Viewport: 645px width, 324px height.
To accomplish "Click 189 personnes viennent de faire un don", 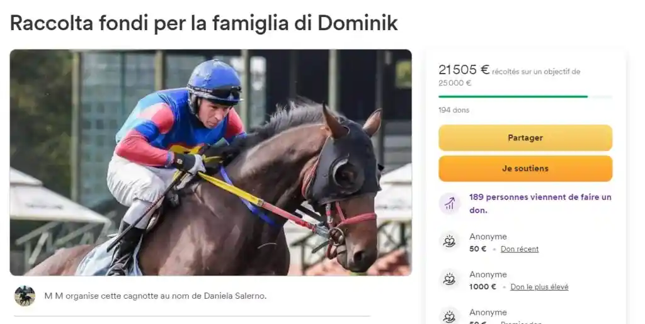I will [540, 203].
